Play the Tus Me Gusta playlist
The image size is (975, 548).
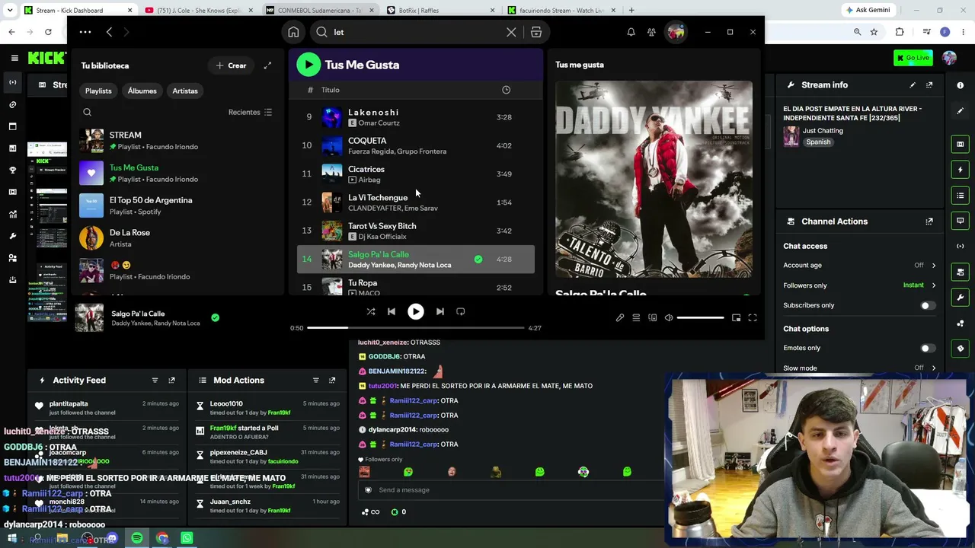(x=308, y=65)
